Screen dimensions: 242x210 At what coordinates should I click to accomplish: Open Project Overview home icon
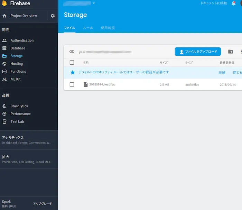[4, 16]
